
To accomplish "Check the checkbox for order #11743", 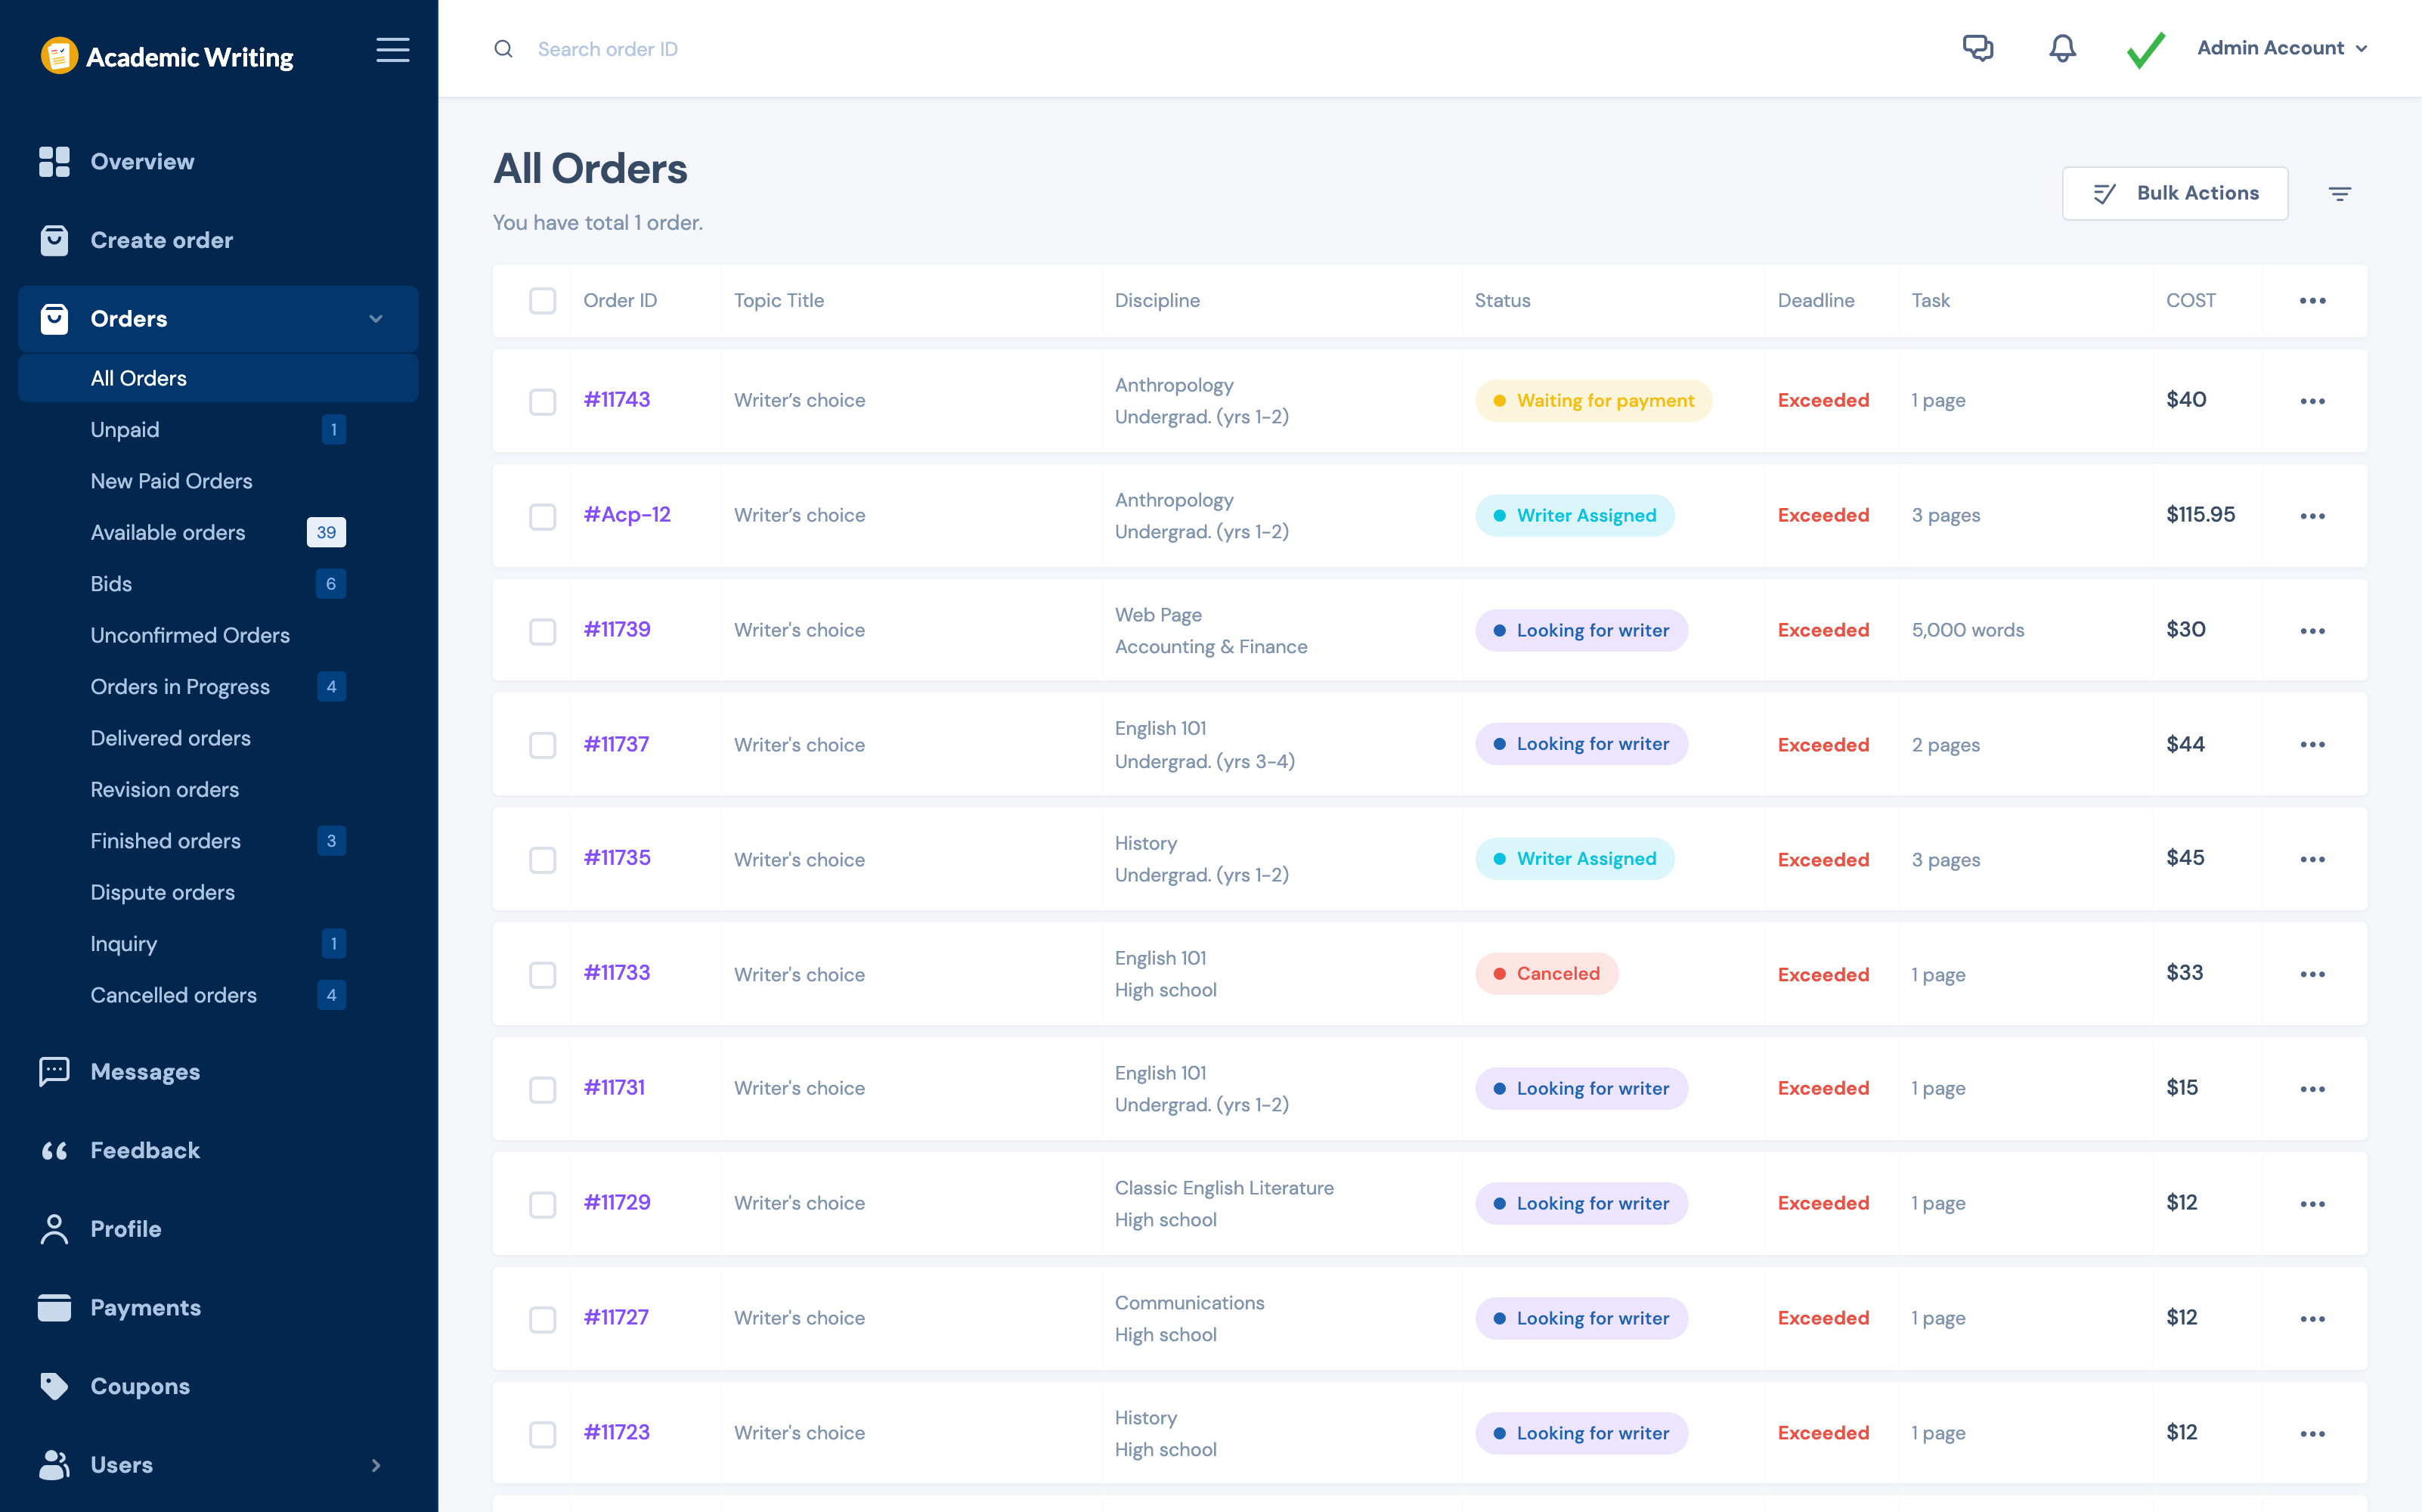I will (x=543, y=402).
